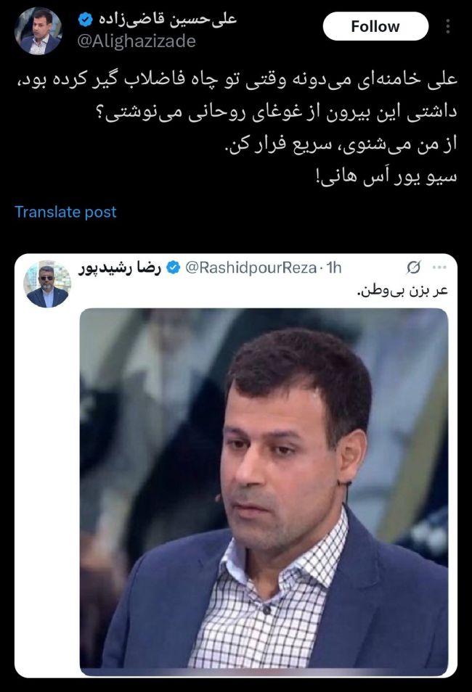Screen dimensions: 472x692
Task: Open the three-dot menu beside Follow
Action: (448, 27)
